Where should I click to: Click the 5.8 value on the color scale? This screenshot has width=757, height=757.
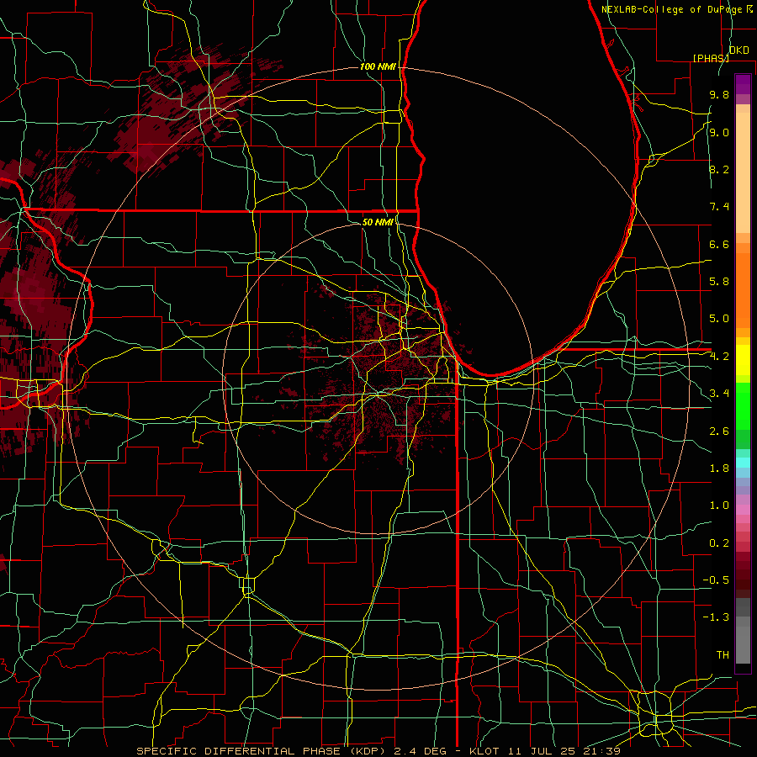(719, 281)
